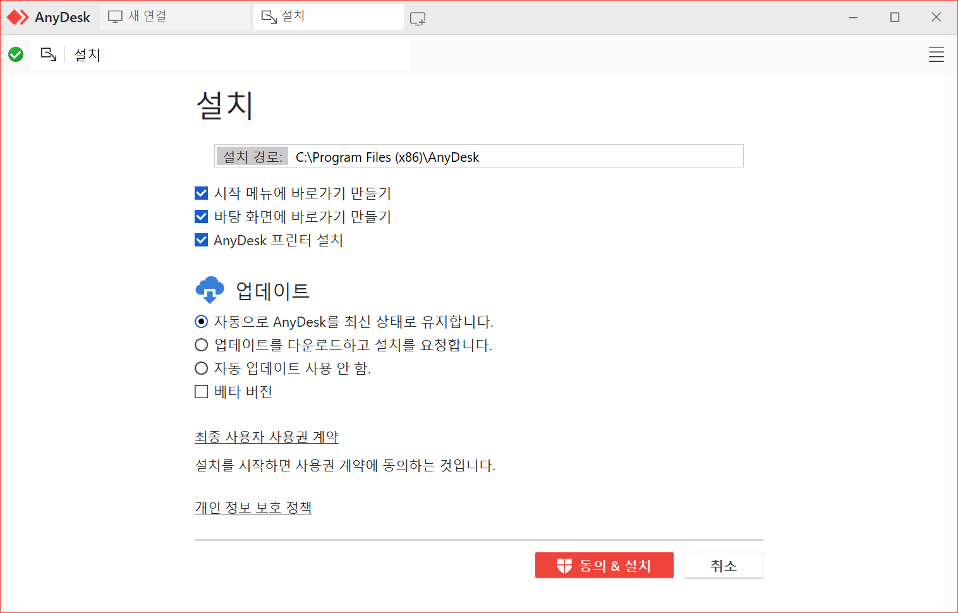
Task: Select the 설치 tab in title bar
Action: pyautogui.click(x=328, y=16)
